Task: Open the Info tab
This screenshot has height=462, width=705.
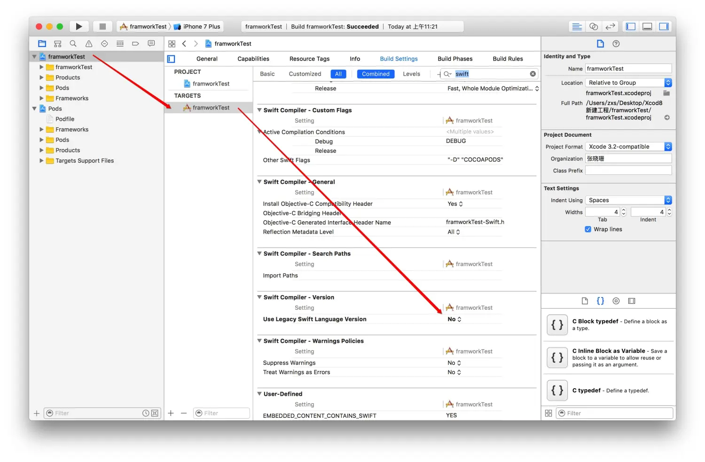Action: 355,59
